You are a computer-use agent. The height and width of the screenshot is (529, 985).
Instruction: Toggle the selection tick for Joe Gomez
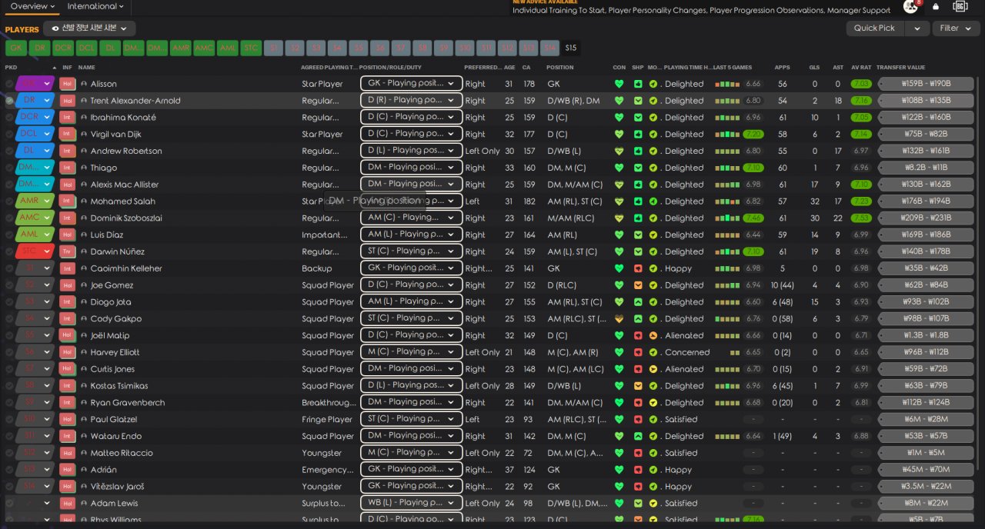pos(9,285)
